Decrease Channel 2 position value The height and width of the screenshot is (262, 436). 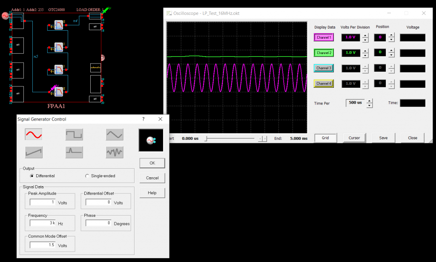(x=391, y=55)
